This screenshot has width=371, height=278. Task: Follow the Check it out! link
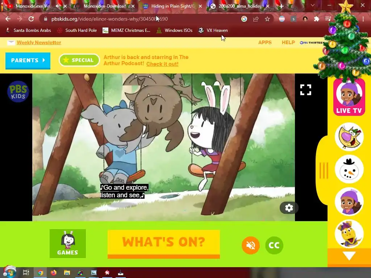(x=162, y=64)
